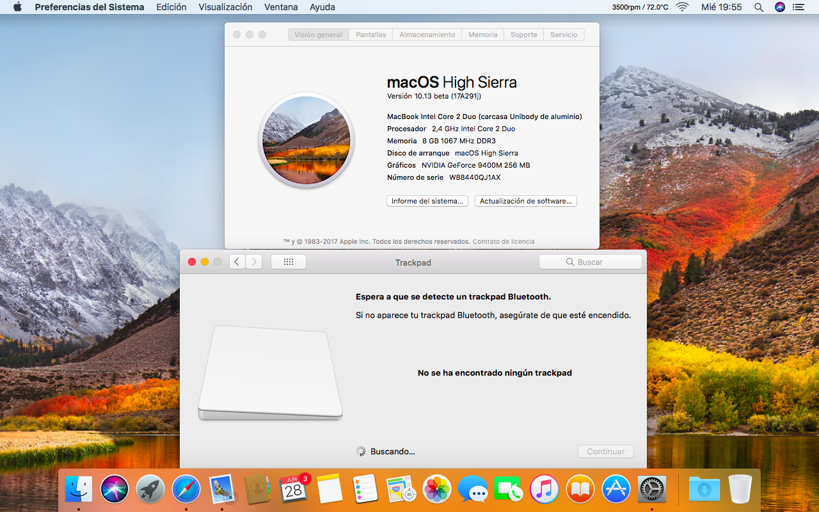Launch Siri from the Dock
Screen dimensions: 819x512
pyautogui.click(x=115, y=490)
